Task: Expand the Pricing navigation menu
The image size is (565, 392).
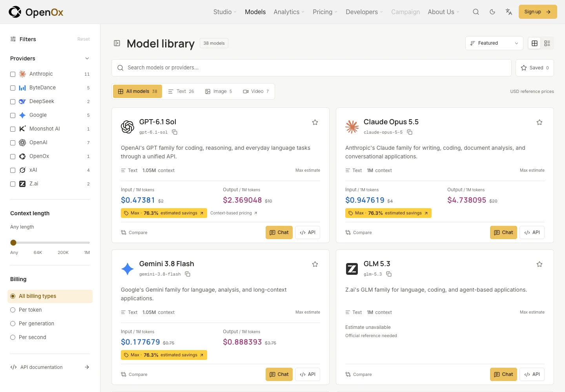Action: tap(325, 12)
